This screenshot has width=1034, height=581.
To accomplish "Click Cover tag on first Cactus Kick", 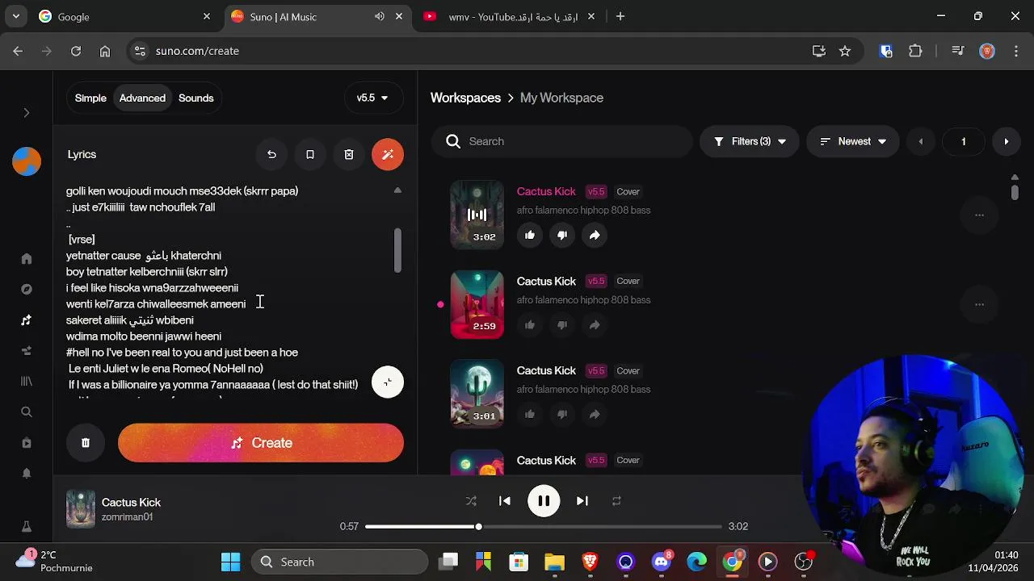I will [x=628, y=191].
